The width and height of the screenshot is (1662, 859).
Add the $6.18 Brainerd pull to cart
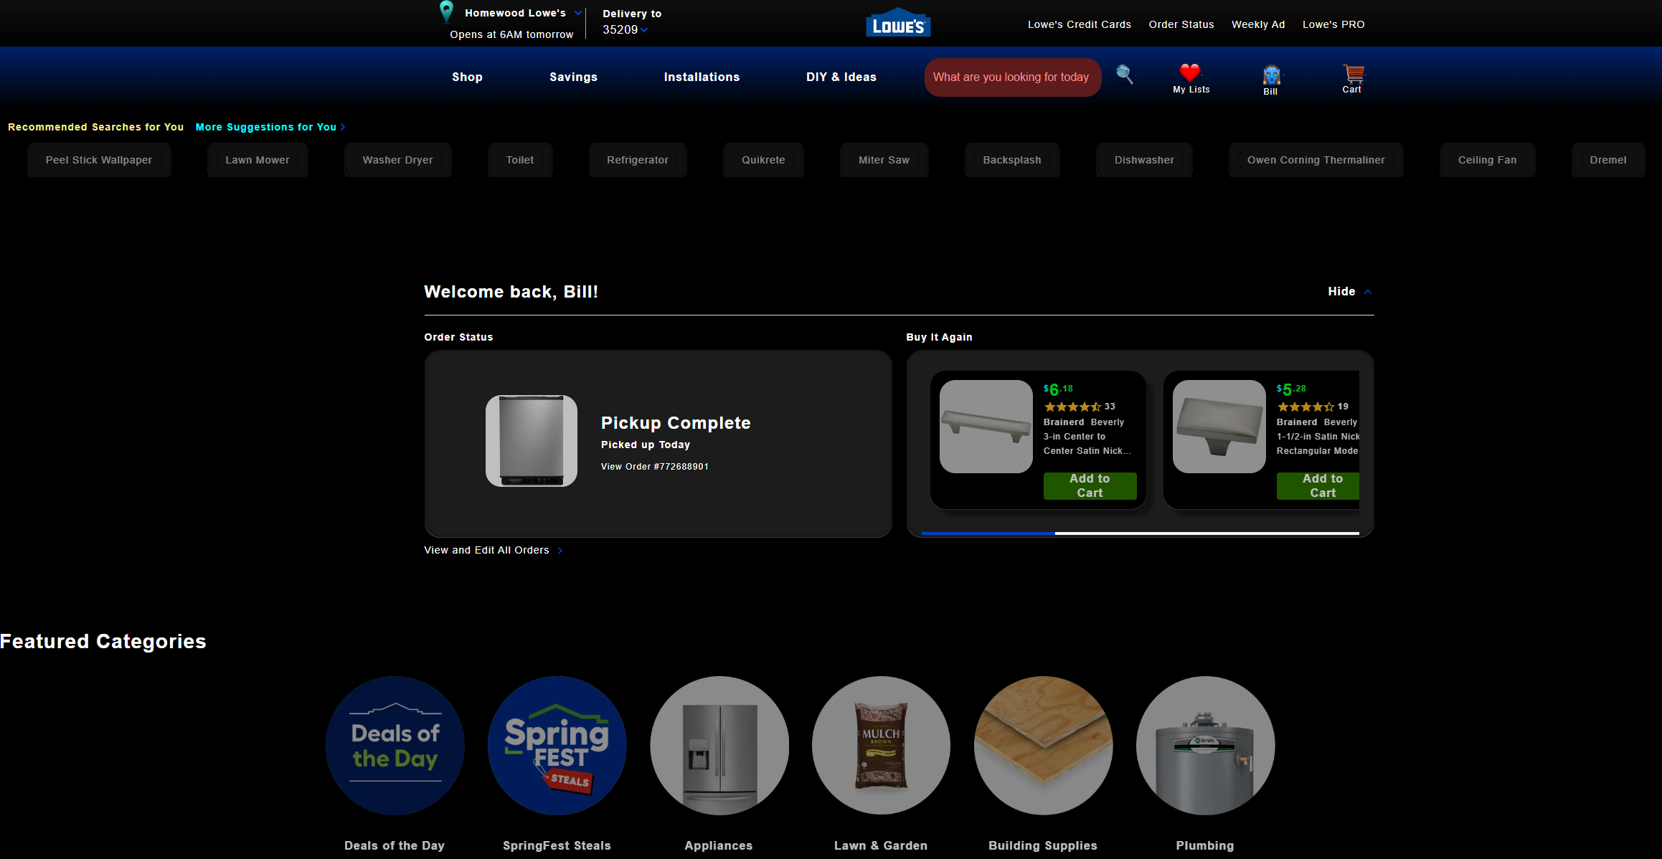pyautogui.click(x=1090, y=485)
